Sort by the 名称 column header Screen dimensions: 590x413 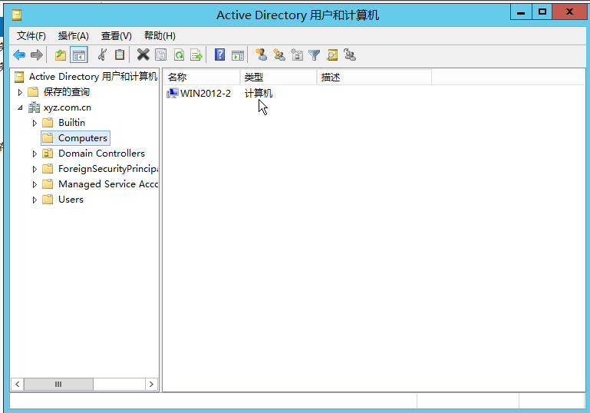[202, 78]
